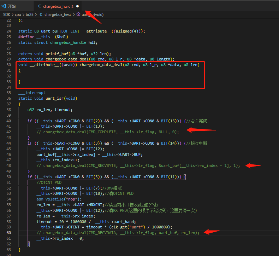Click the 发送完成 comment on line 40
The width and height of the screenshot is (279, 256).
click(197, 121)
